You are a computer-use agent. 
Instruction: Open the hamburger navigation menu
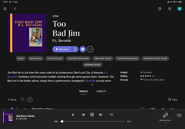pyautogui.click(x=5, y=9)
